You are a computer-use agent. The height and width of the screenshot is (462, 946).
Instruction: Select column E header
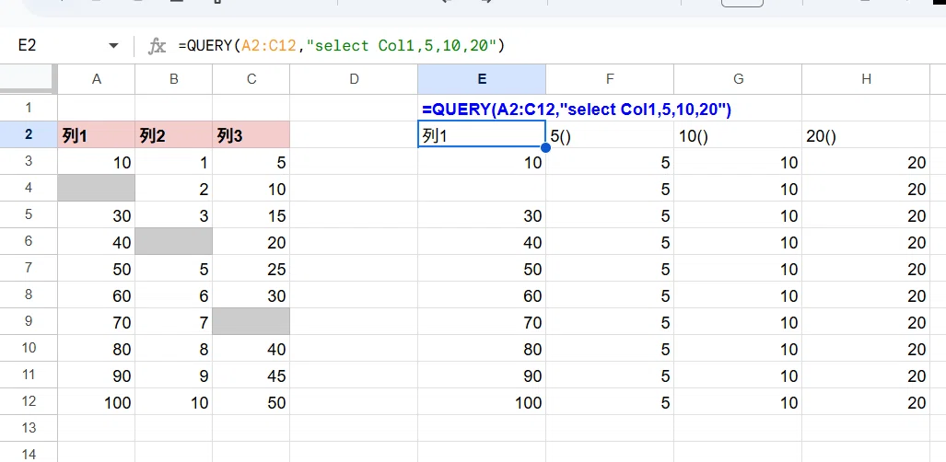pos(482,79)
